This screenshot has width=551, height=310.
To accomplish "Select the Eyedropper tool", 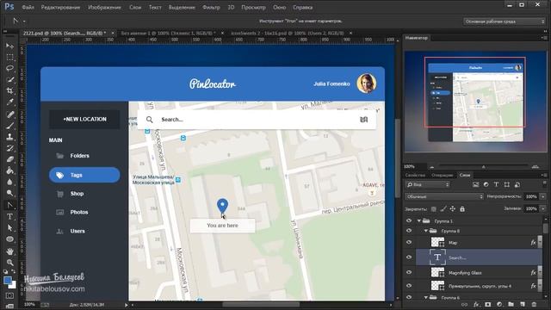I will [9, 102].
